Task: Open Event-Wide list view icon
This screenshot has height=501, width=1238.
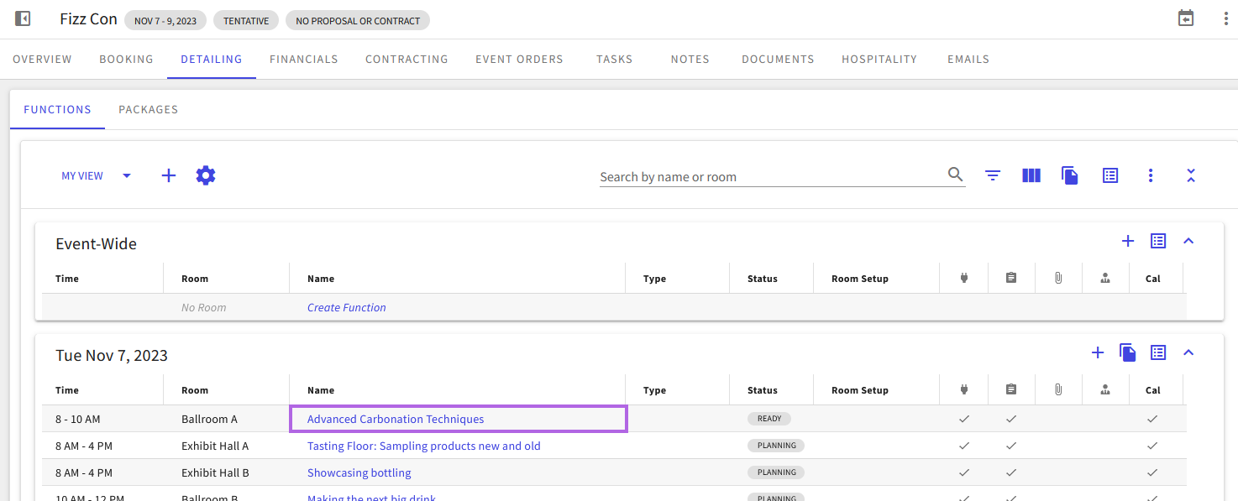Action: tap(1158, 241)
